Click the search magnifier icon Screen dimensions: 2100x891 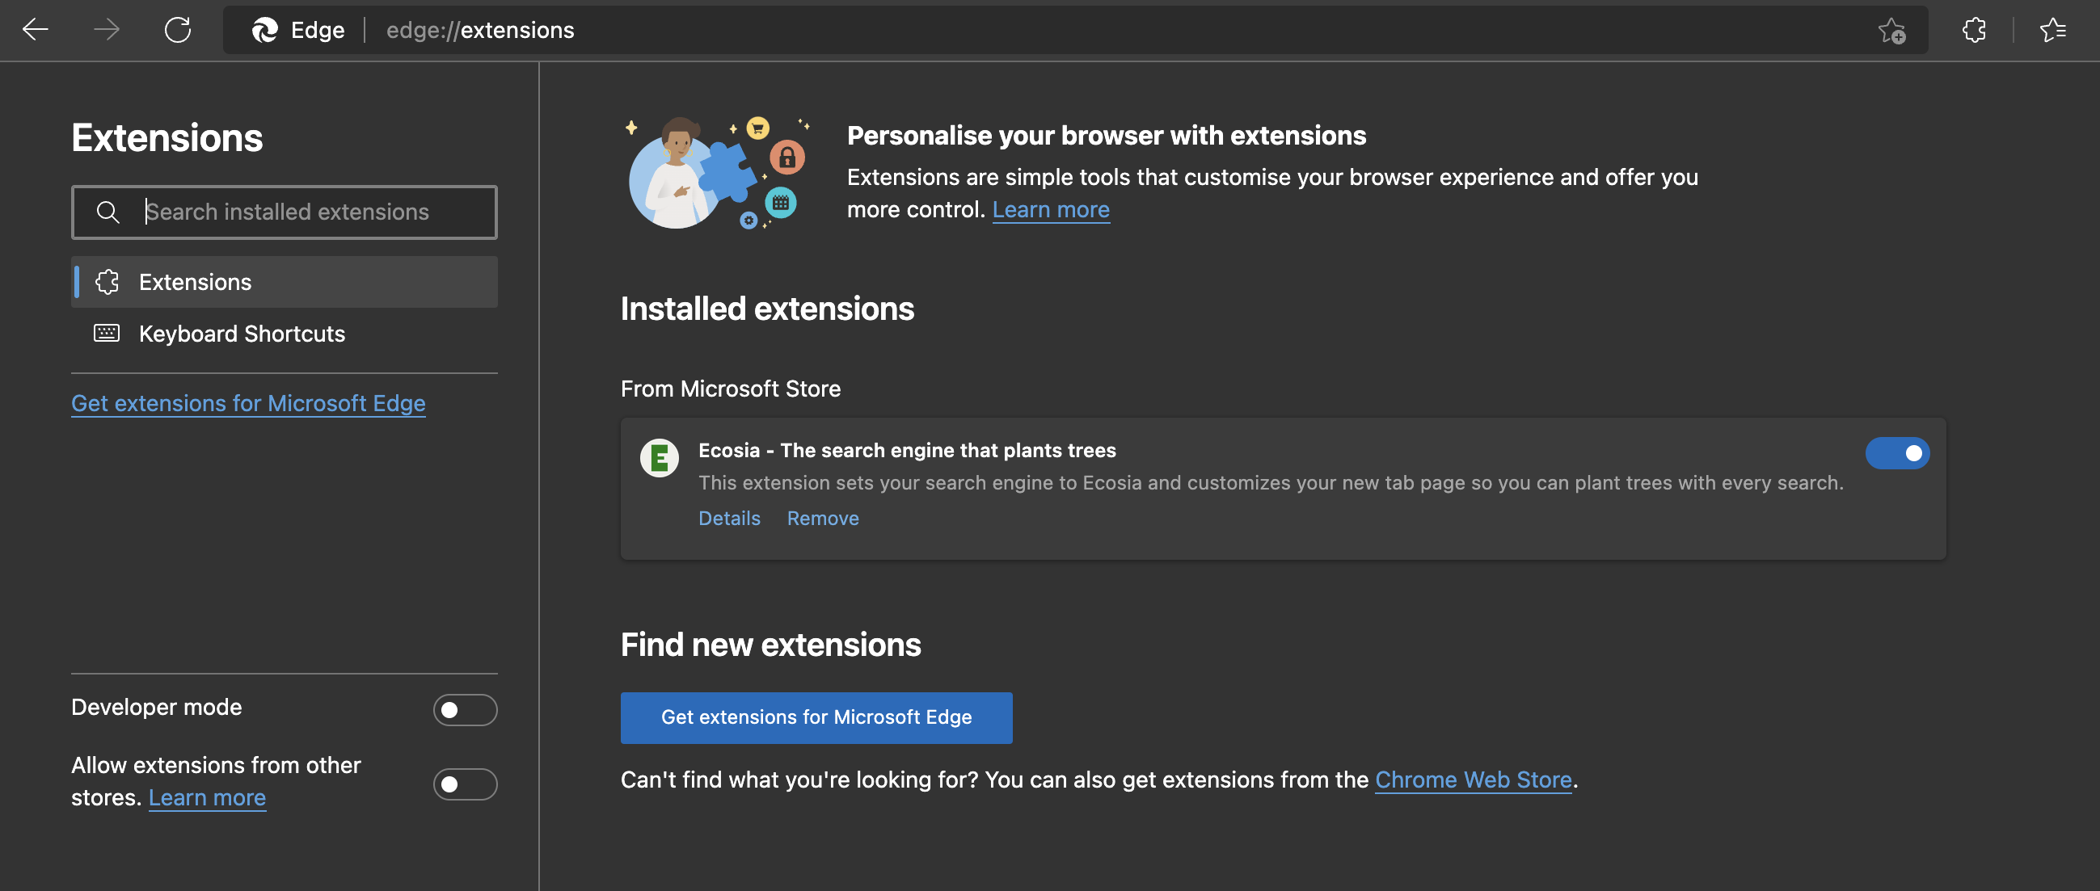(108, 212)
